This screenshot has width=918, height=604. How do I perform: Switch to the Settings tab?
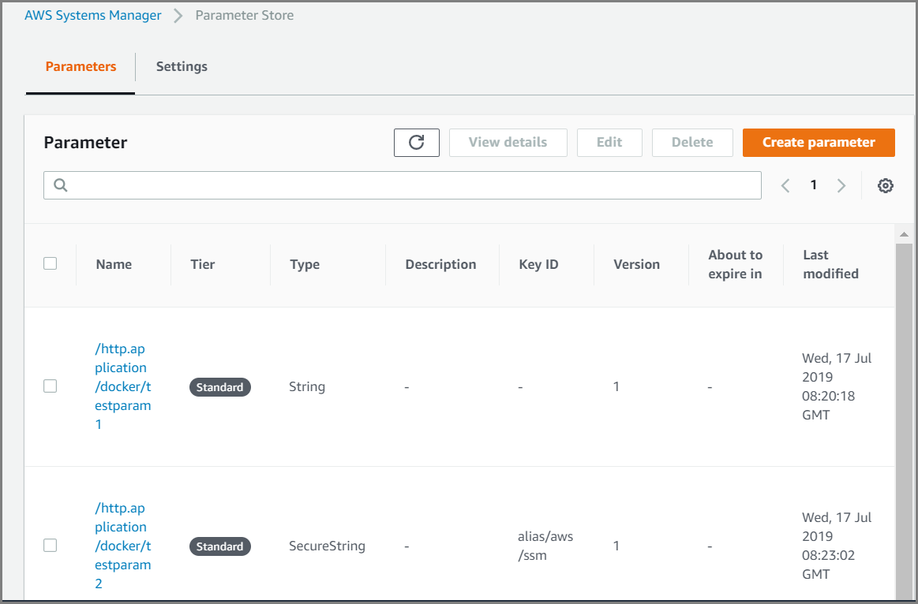pos(182,67)
